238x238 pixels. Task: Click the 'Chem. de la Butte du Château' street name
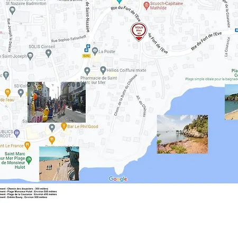pos(125,95)
